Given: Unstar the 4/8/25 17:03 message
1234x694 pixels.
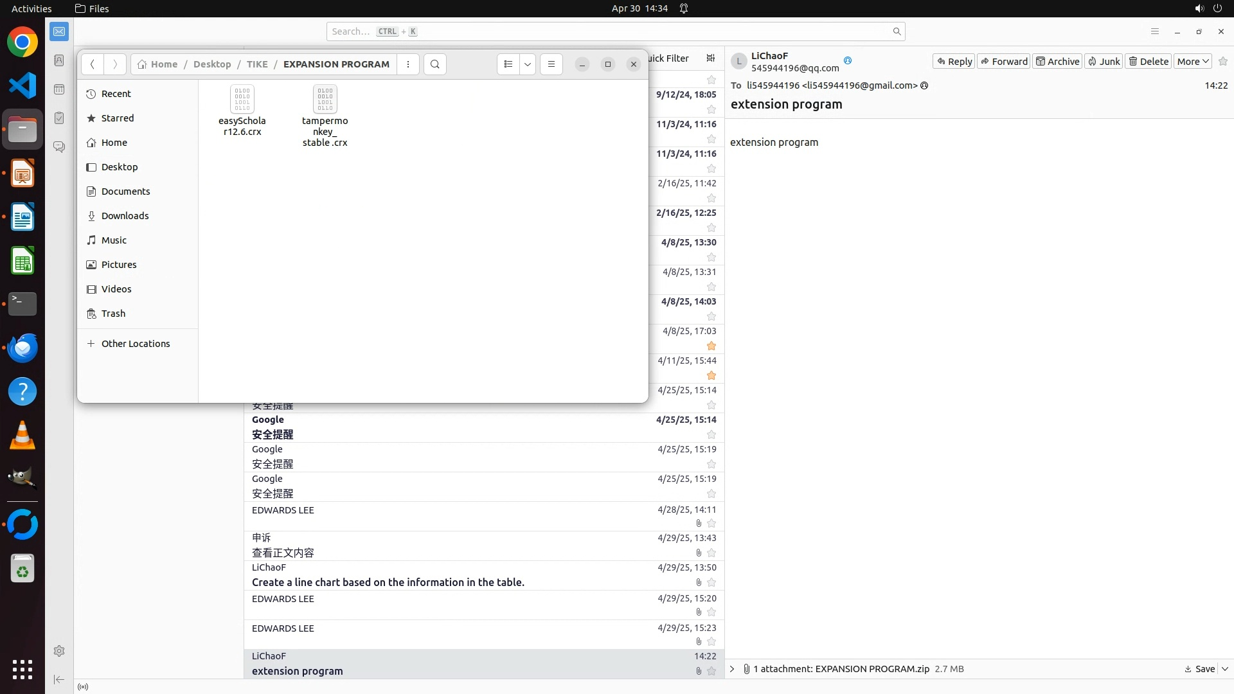Looking at the screenshot, I should coord(711,346).
